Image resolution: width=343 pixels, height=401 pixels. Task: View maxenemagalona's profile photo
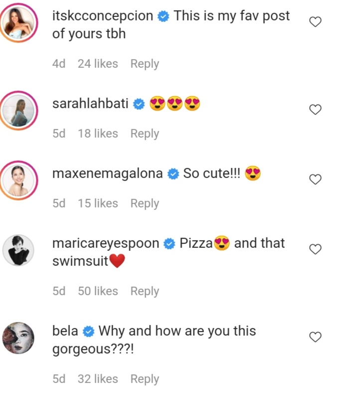[18, 181]
